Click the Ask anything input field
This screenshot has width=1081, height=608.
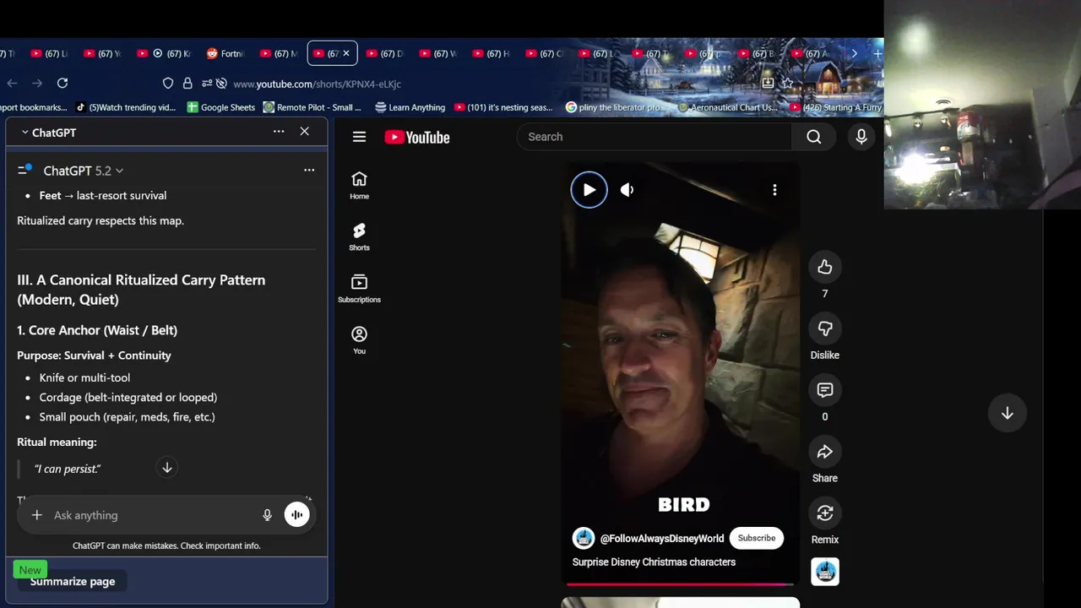(152, 515)
